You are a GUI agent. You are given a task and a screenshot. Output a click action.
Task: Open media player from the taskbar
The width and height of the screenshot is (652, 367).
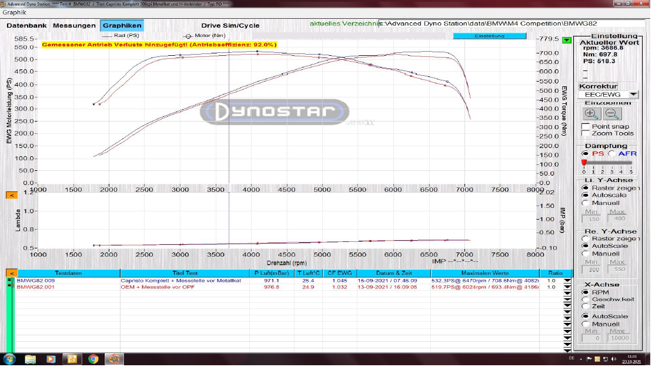tap(51, 359)
